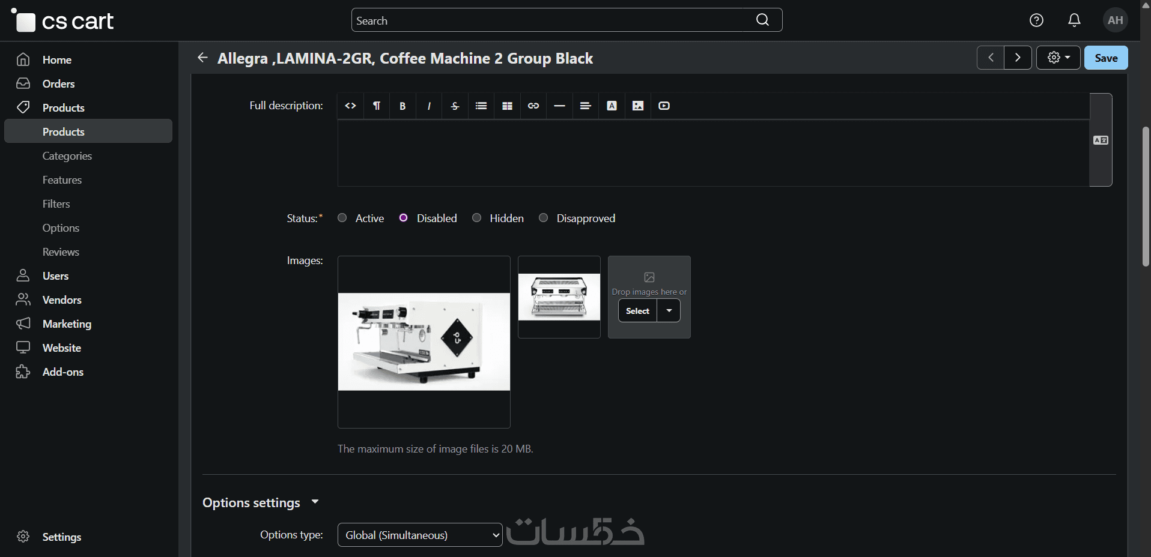Open the Features submenu item
Image resolution: width=1151 pixels, height=557 pixels.
(62, 179)
